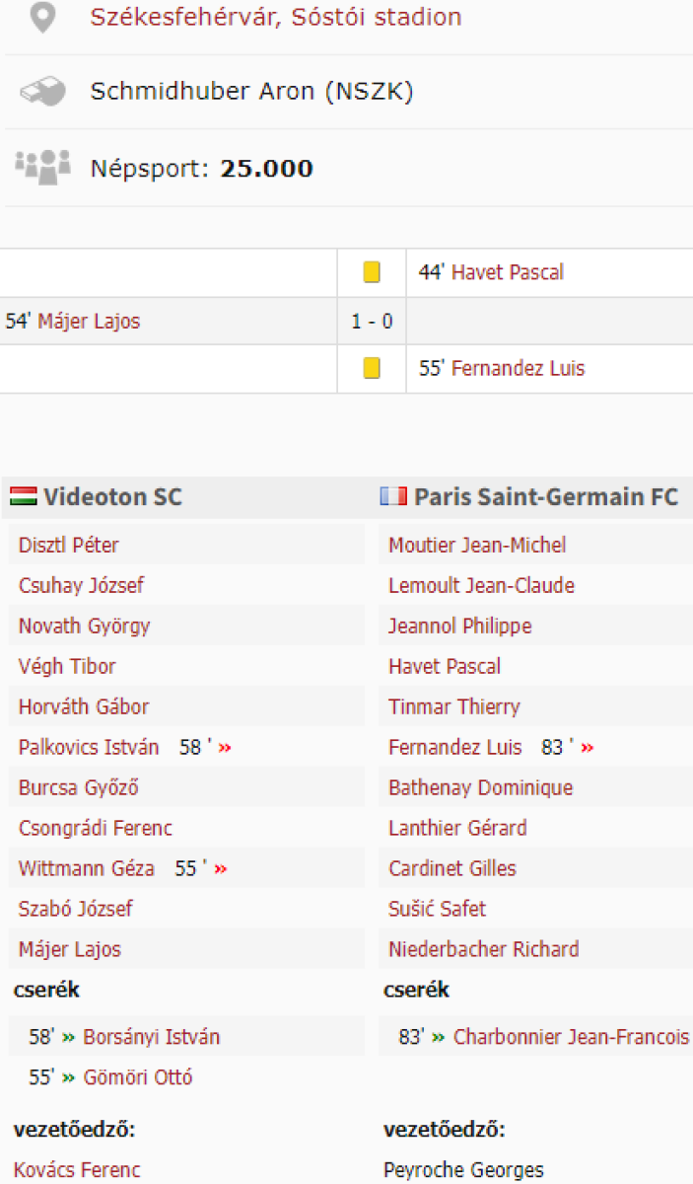Viewport: 693px width, 1184px height.
Task: Open goalscorer Májer Lajos in match events
Action: [89, 322]
